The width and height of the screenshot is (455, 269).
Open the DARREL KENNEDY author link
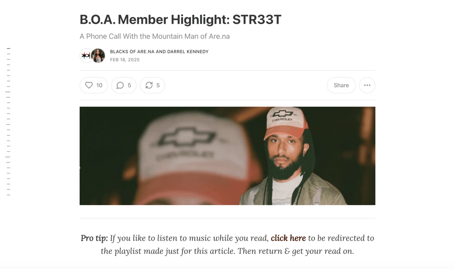[188, 52]
